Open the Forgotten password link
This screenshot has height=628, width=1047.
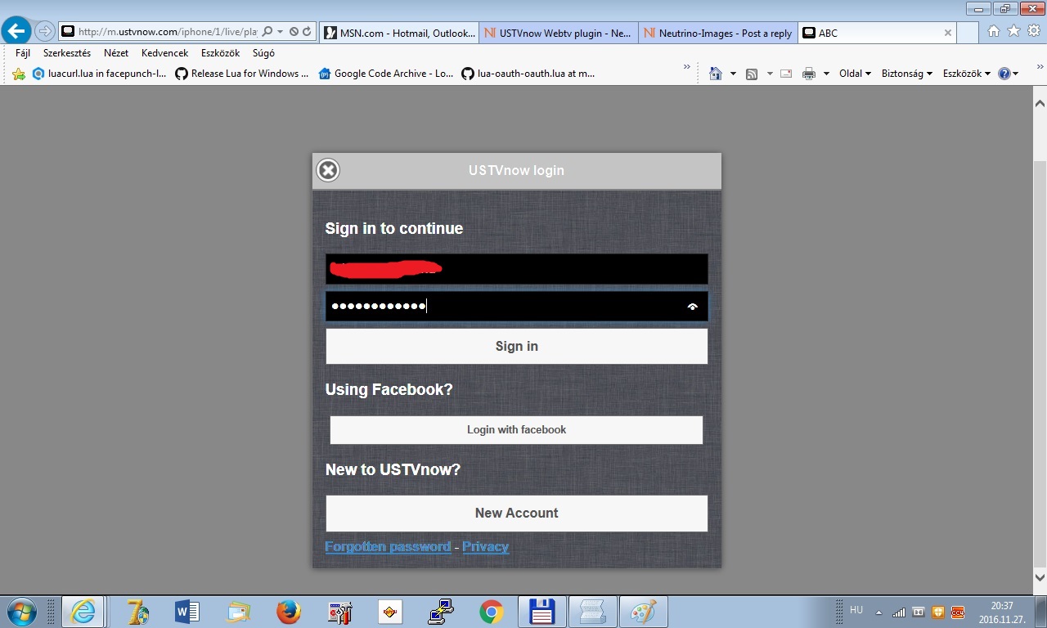(388, 546)
